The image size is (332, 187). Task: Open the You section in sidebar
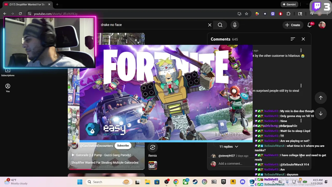[x=8, y=88]
